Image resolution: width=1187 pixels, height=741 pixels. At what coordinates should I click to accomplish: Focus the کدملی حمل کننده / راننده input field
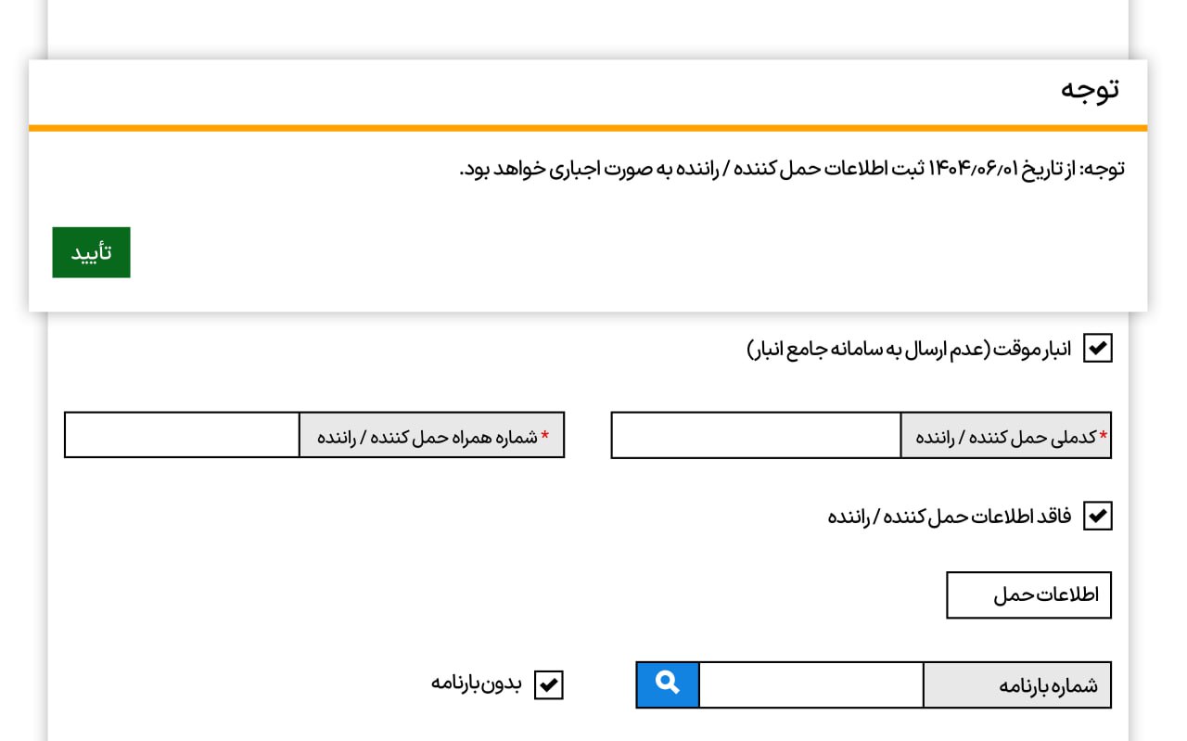pos(756,435)
